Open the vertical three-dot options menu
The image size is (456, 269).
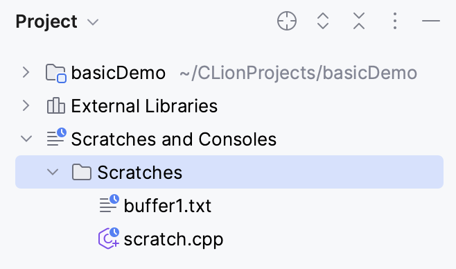(x=394, y=21)
